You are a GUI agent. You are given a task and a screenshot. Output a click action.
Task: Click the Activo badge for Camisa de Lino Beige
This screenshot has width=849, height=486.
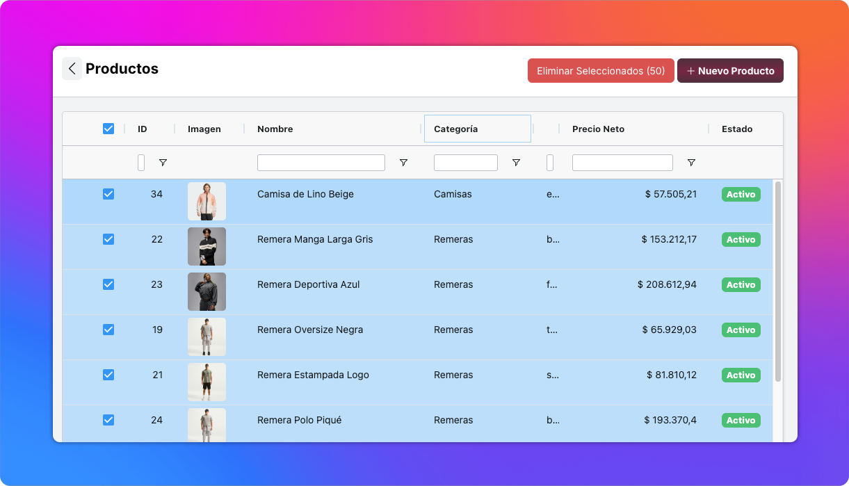click(x=741, y=195)
